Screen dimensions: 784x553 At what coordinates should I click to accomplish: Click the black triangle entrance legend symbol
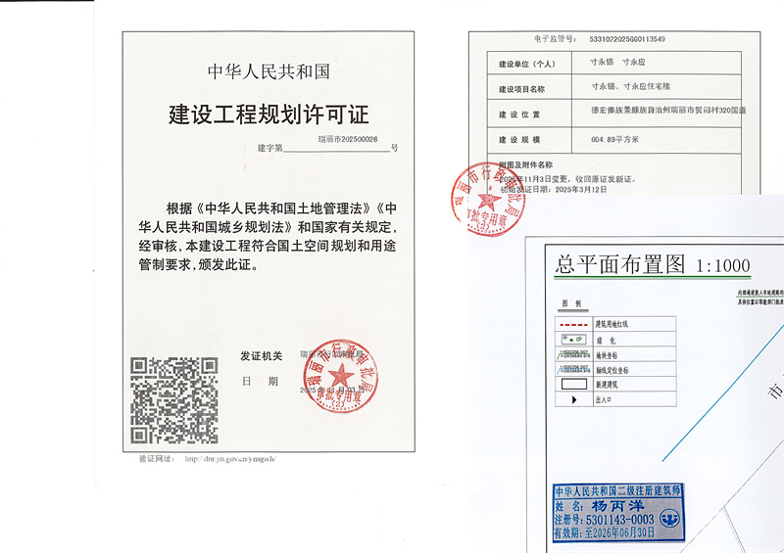click(574, 399)
